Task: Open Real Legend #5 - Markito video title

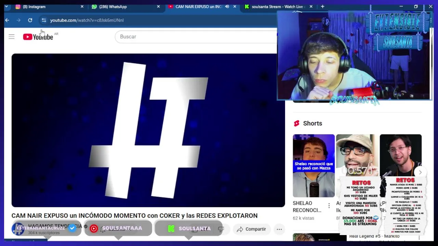Action: point(374,236)
